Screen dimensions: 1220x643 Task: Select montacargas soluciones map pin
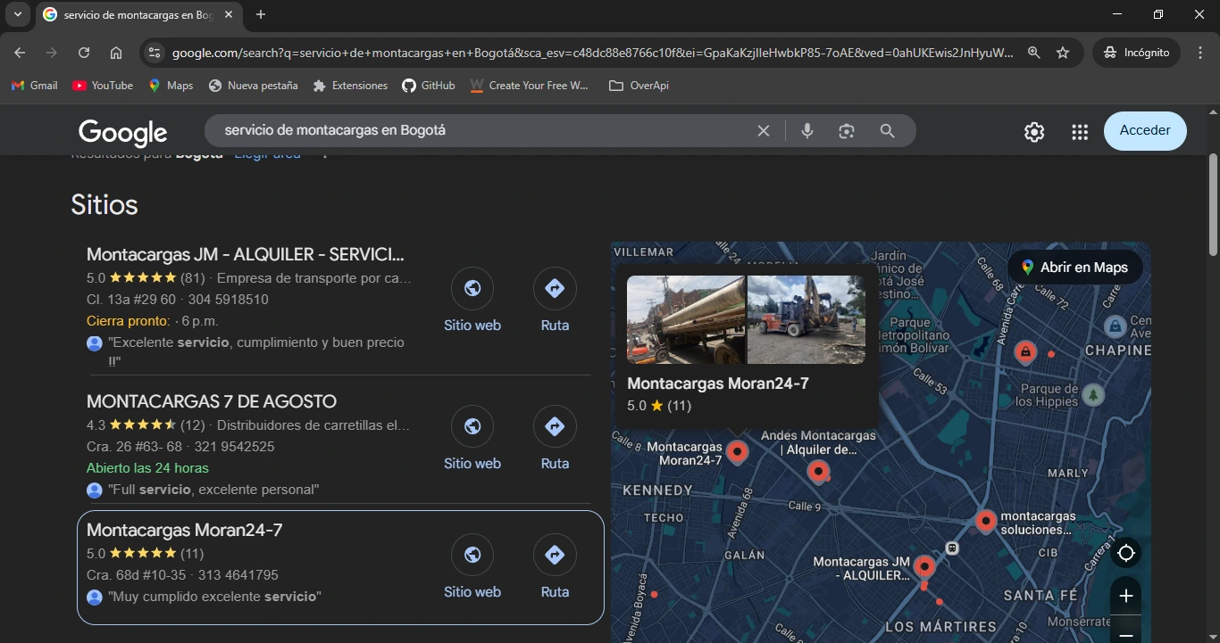[x=985, y=521]
